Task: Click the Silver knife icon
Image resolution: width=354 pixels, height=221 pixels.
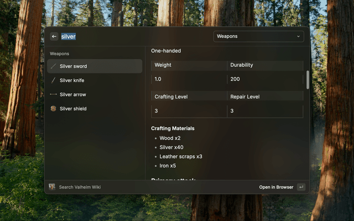Action: pos(54,80)
